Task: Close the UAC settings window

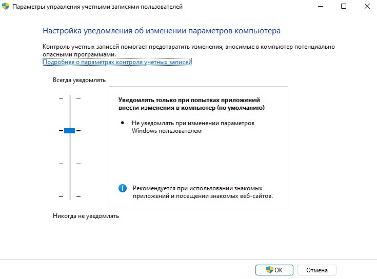Action: click(x=367, y=6)
